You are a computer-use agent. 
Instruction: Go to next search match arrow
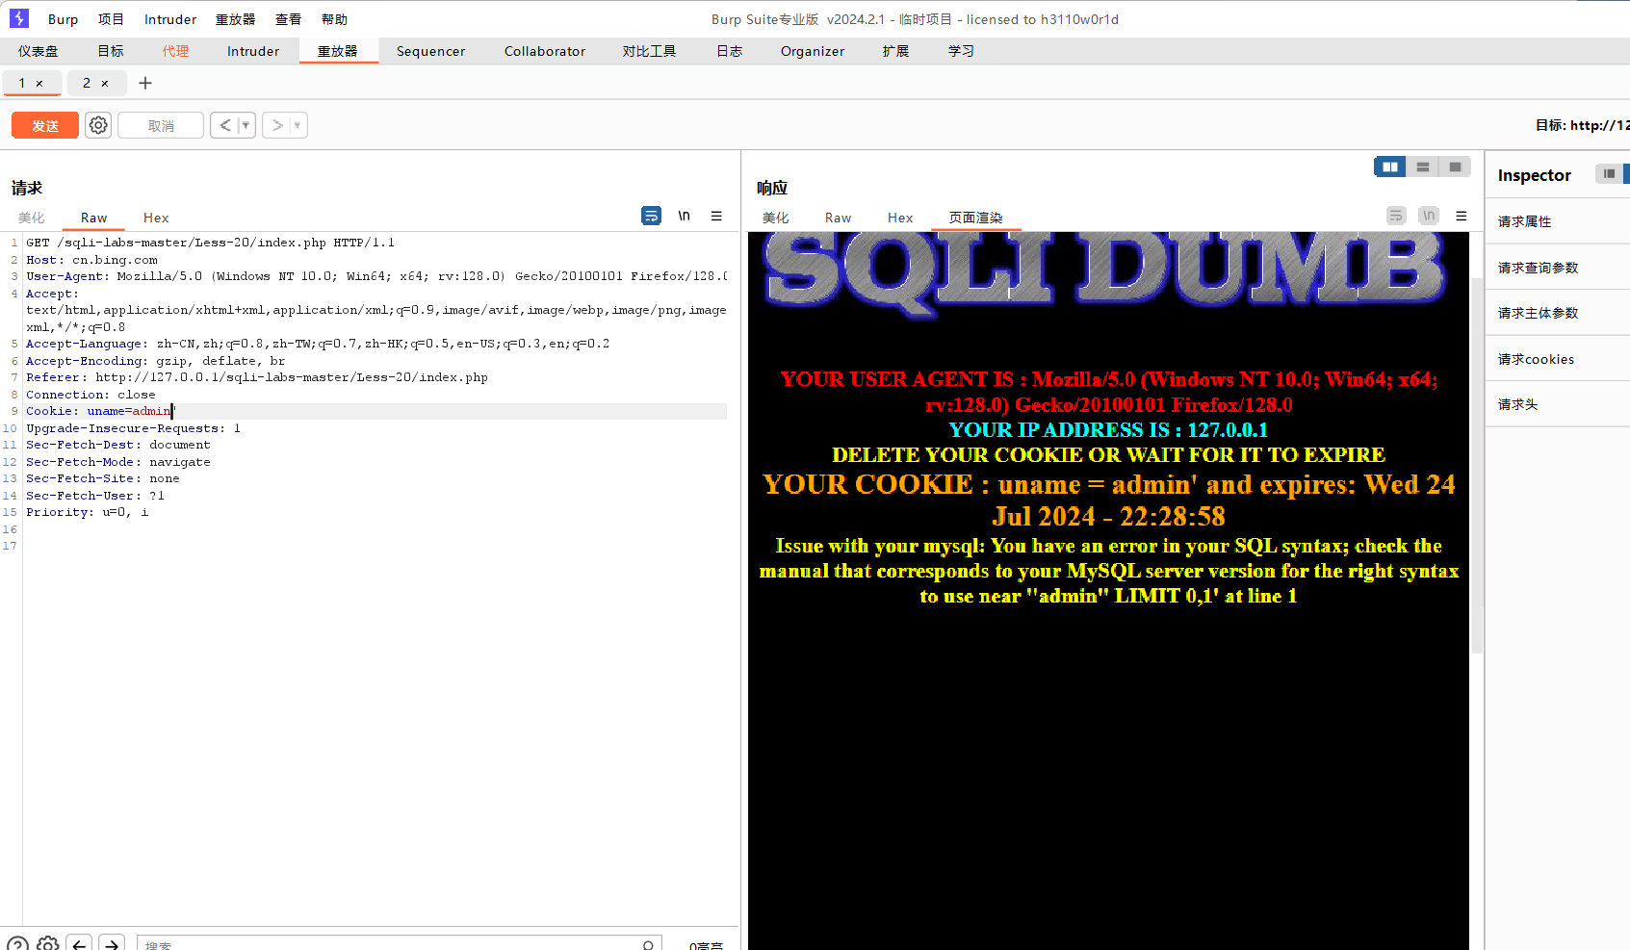(x=113, y=944)
